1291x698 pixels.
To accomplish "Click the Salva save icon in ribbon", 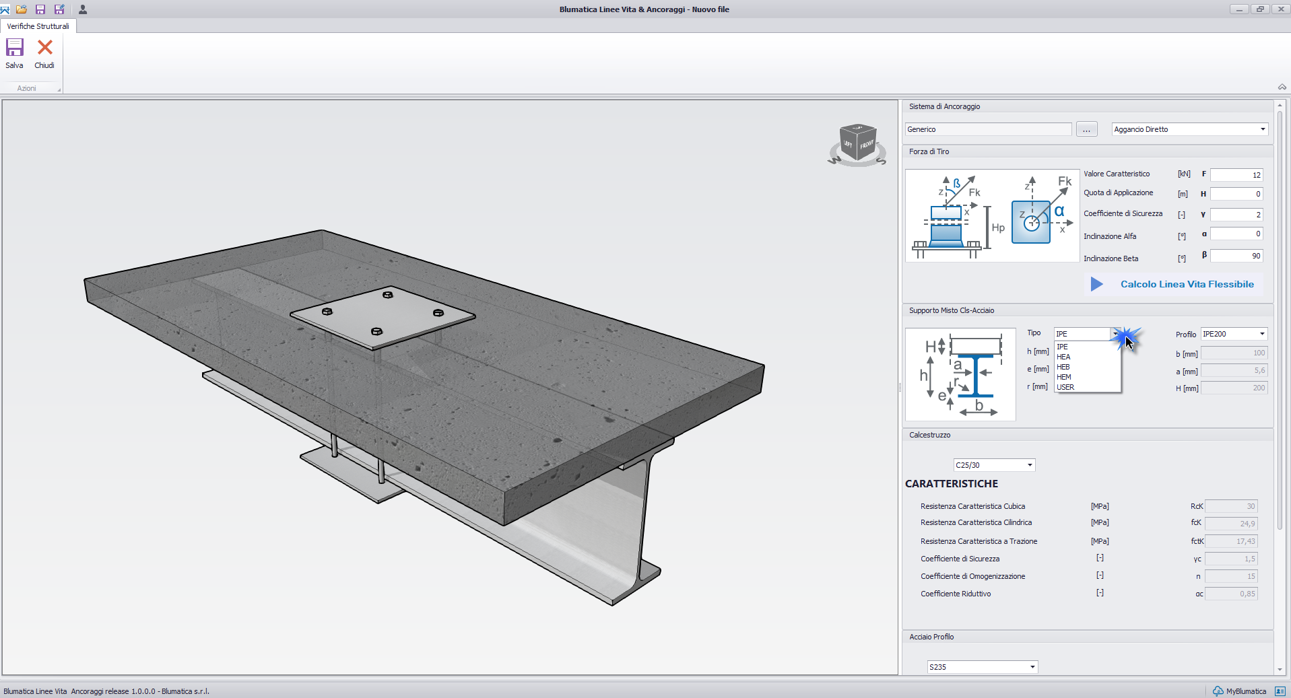I will (x=14, y=48).
